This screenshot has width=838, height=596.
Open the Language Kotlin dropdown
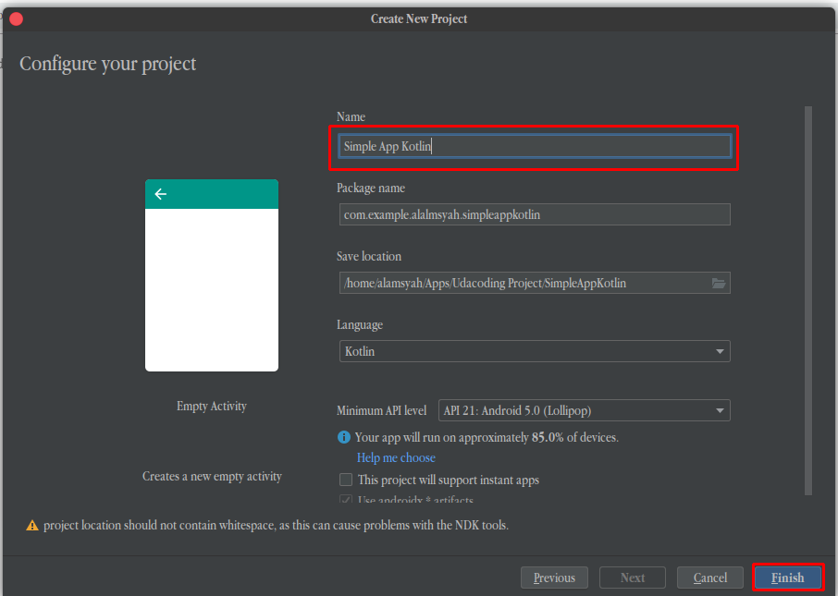pyautogui.click(x=535, y=351)
